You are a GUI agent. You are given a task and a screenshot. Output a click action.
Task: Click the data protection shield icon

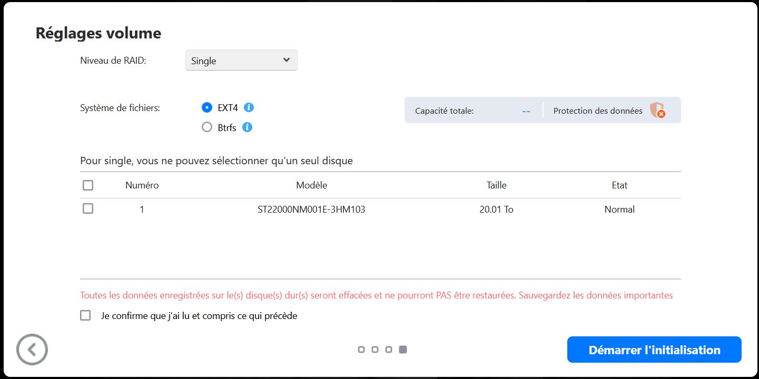pos(657,110)
